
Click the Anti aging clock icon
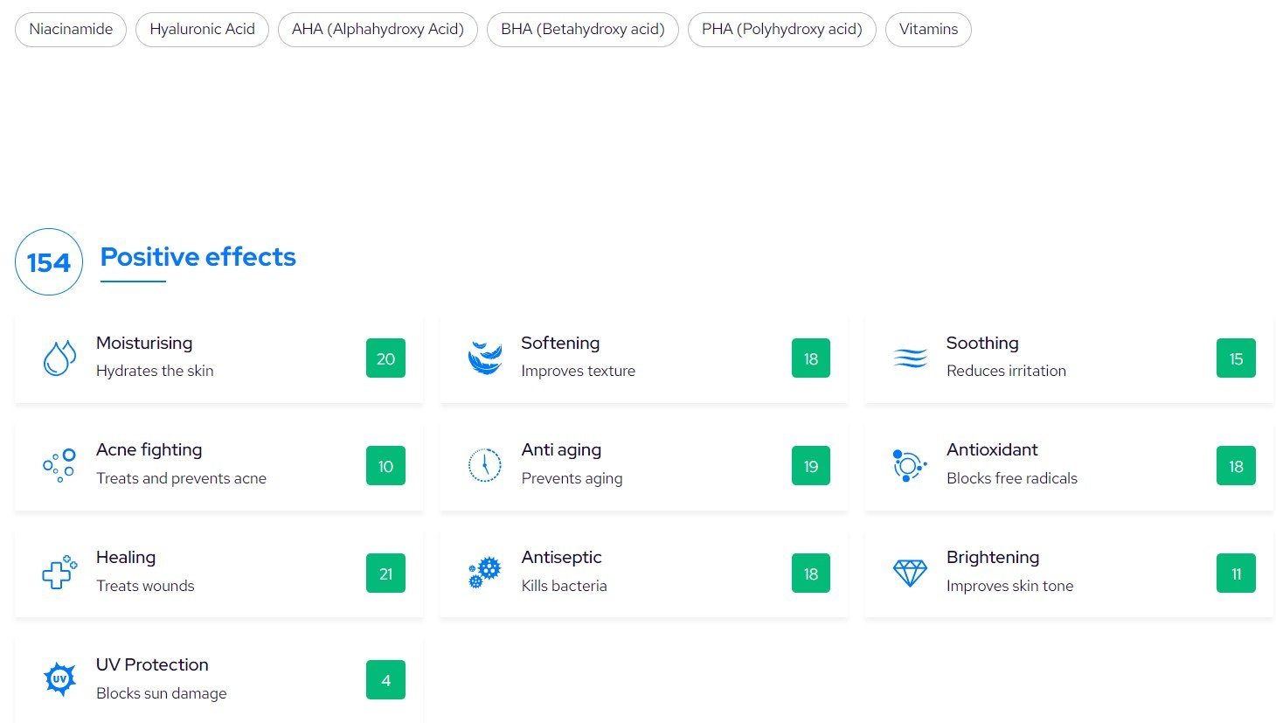(x=484, y=466)
